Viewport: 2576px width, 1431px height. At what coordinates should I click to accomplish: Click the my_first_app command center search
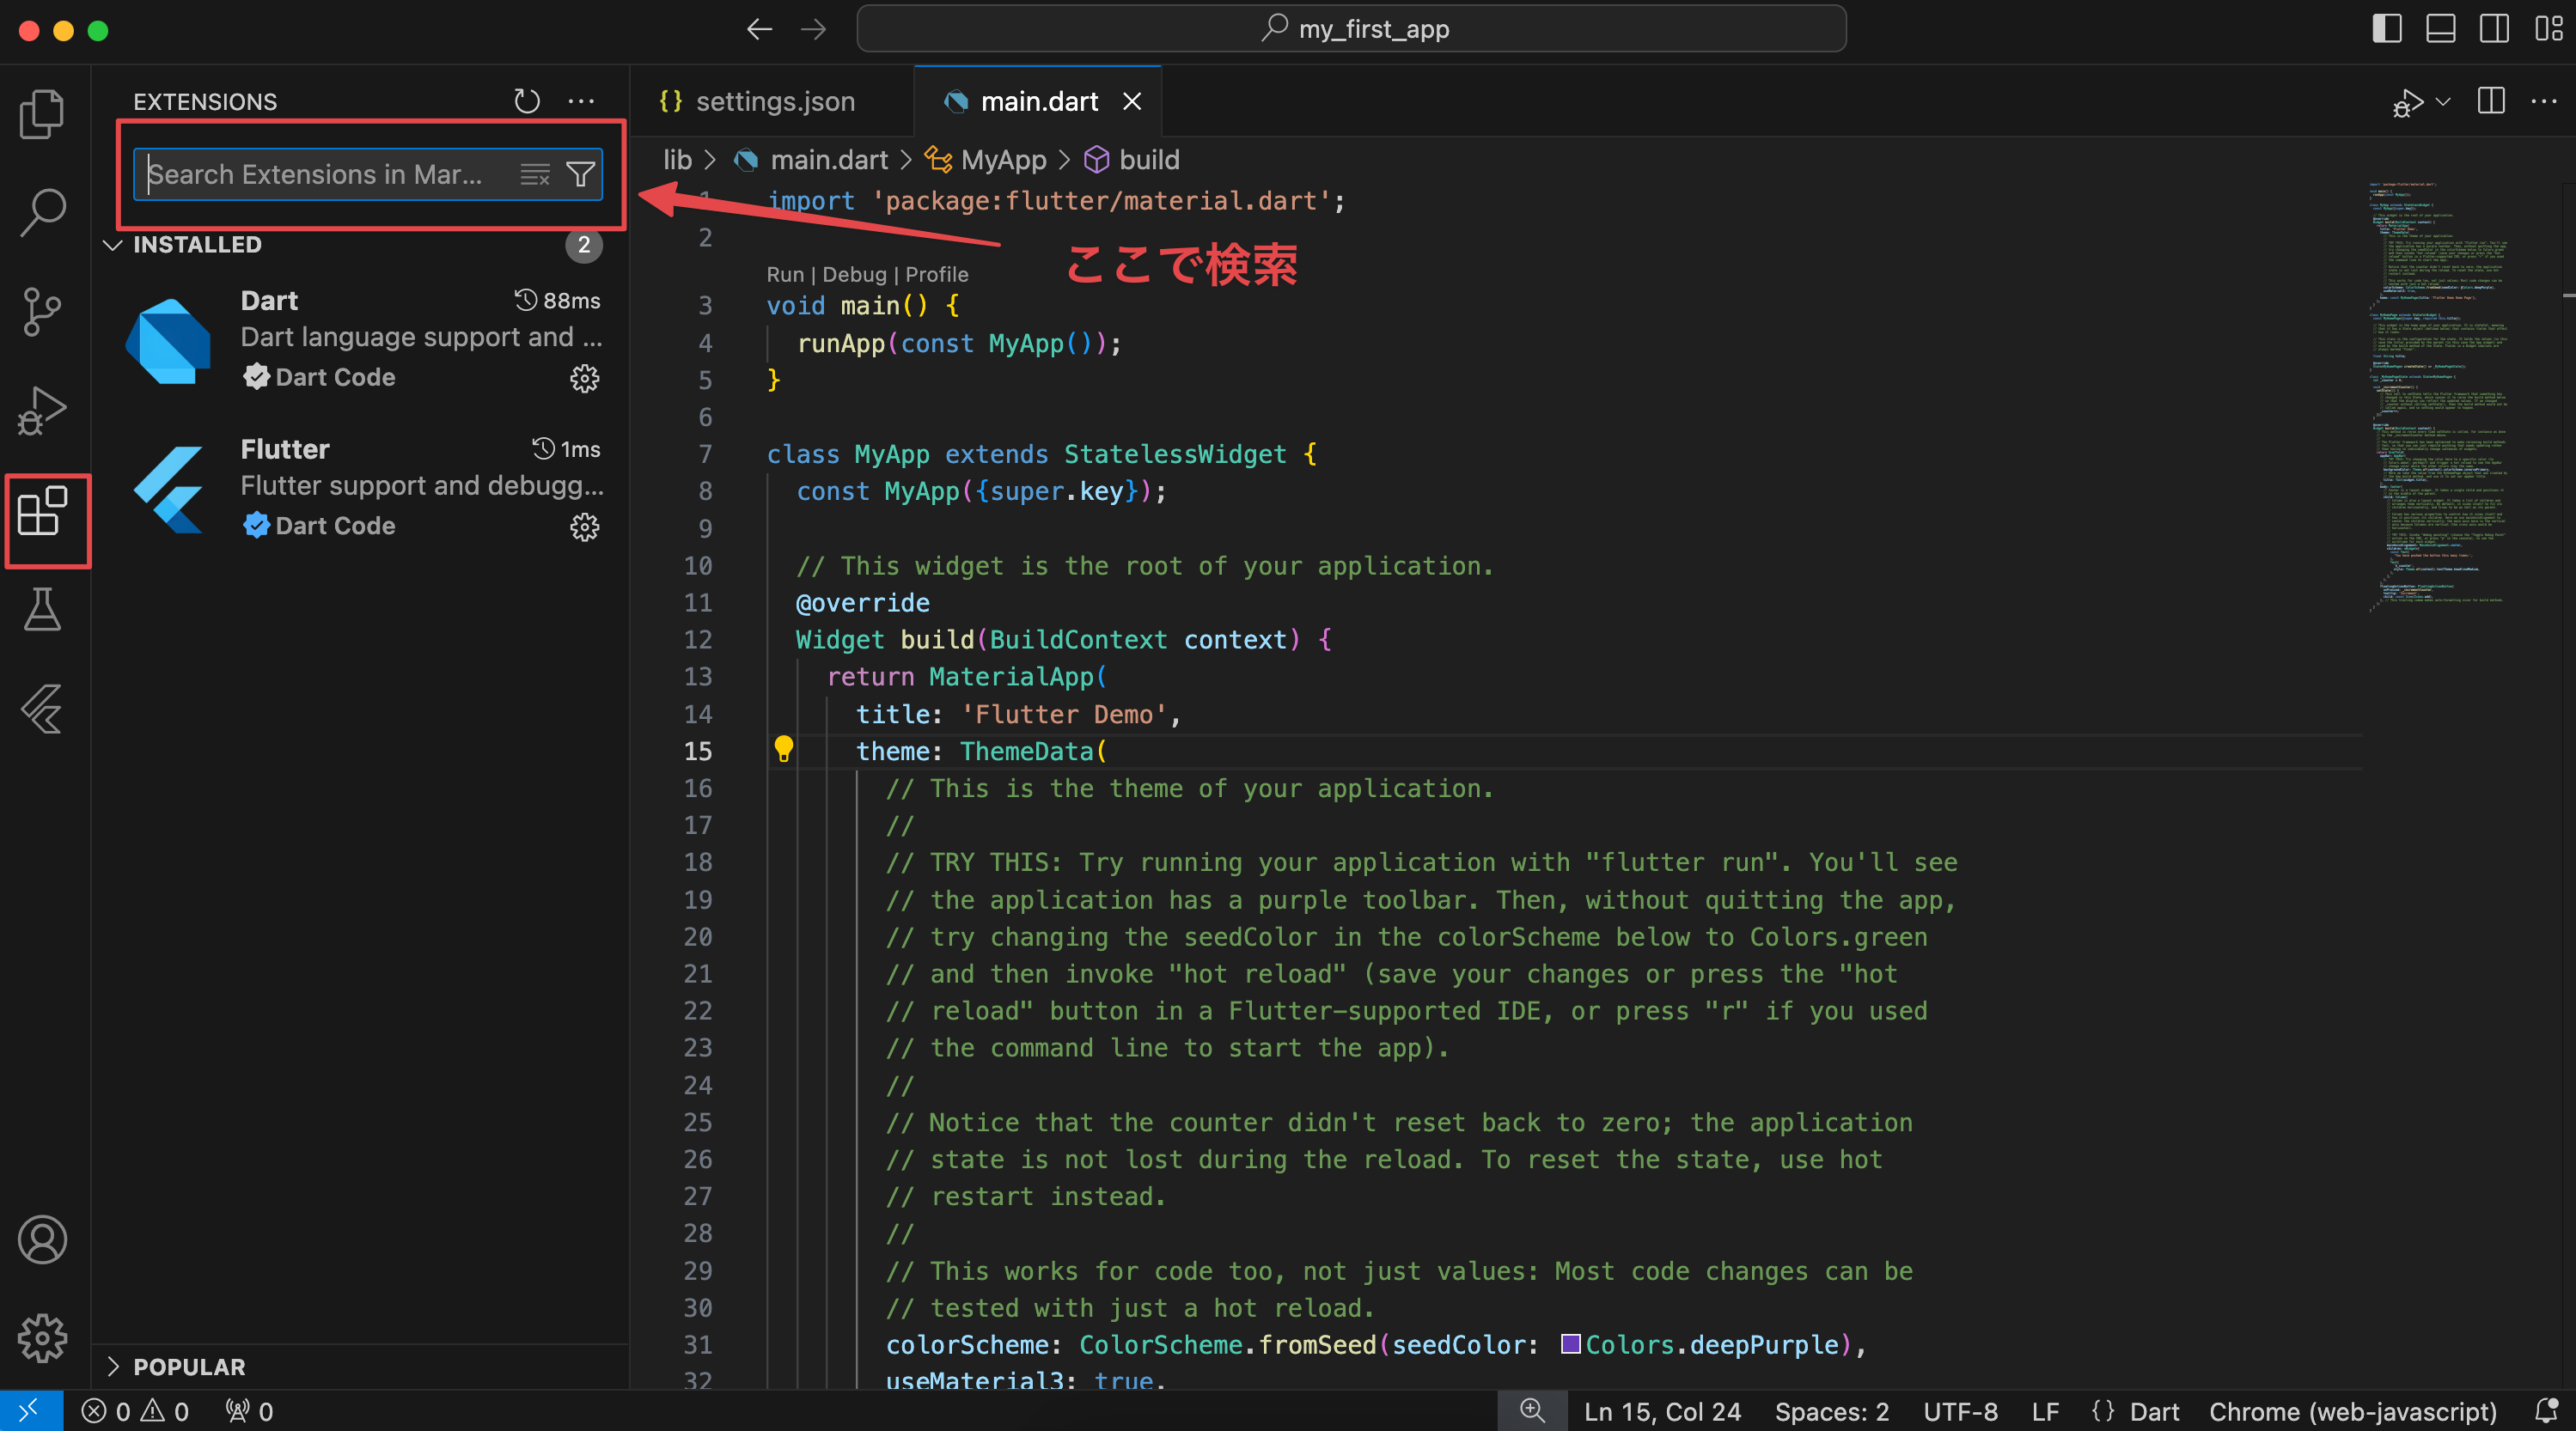1351,29
